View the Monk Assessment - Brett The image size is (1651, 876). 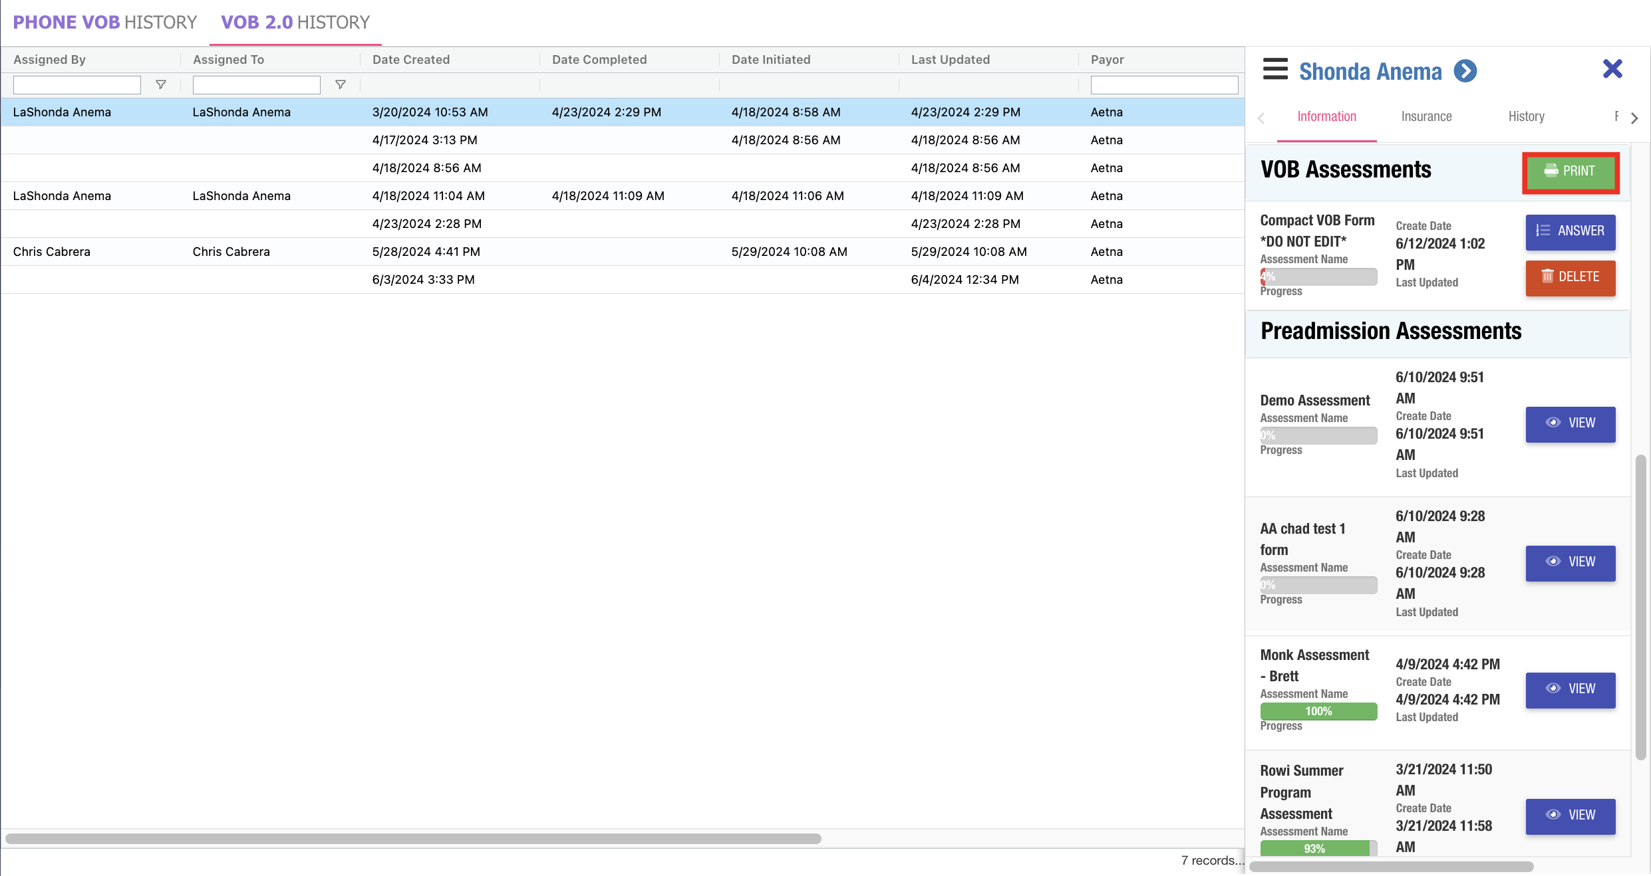pyautogui.click(x=1570, y=689)
